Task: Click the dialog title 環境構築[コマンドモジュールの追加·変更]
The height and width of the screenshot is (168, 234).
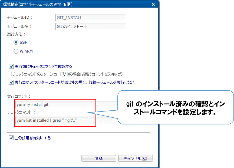Action: click(38, 4)
